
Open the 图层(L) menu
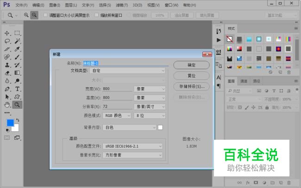(x=71, y=5)
